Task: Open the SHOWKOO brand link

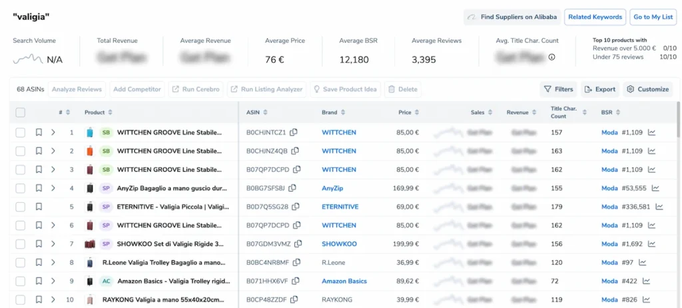Action: point(339,244)
